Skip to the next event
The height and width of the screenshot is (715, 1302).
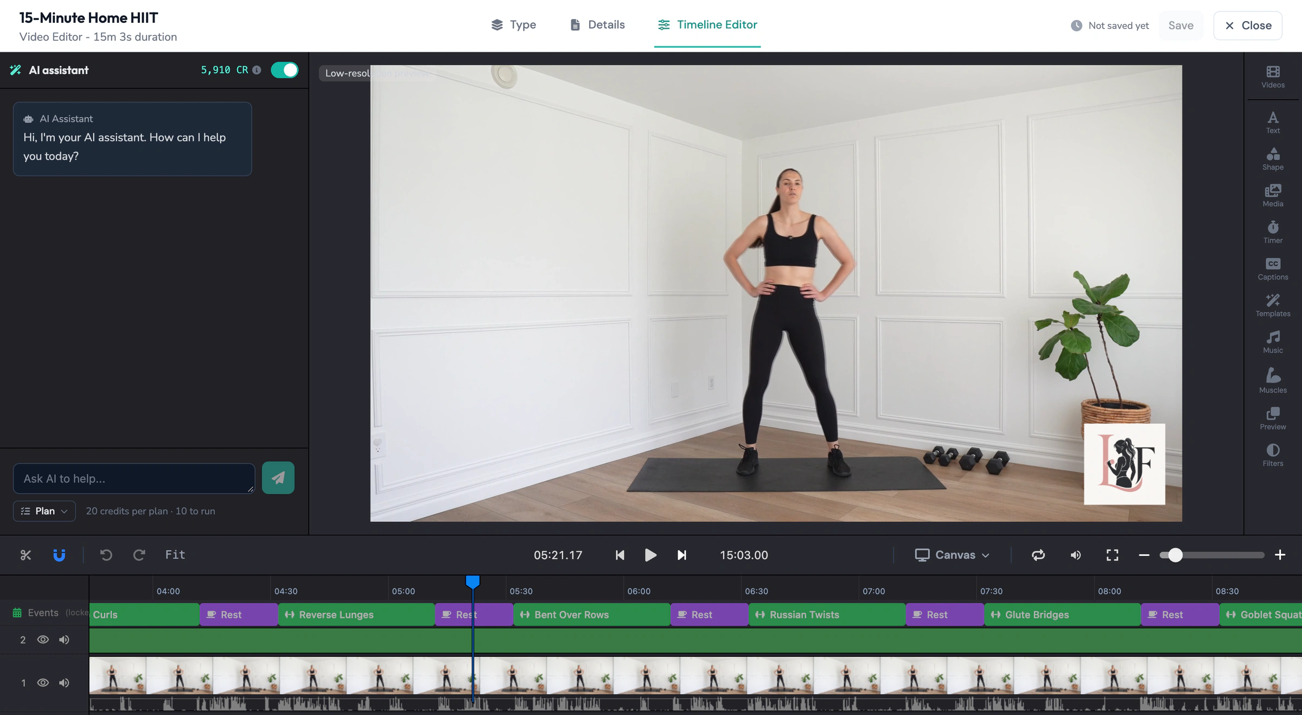[682, 555]
